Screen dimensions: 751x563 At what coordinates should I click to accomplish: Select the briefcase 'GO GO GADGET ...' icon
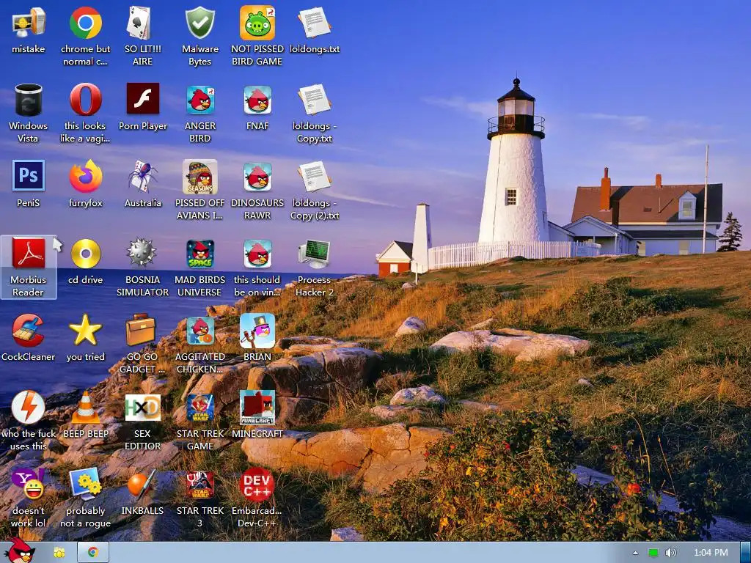point(142,331)
